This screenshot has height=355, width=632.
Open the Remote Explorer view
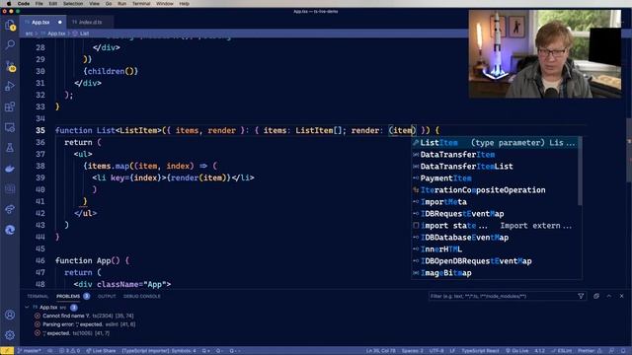click(10, 127)
